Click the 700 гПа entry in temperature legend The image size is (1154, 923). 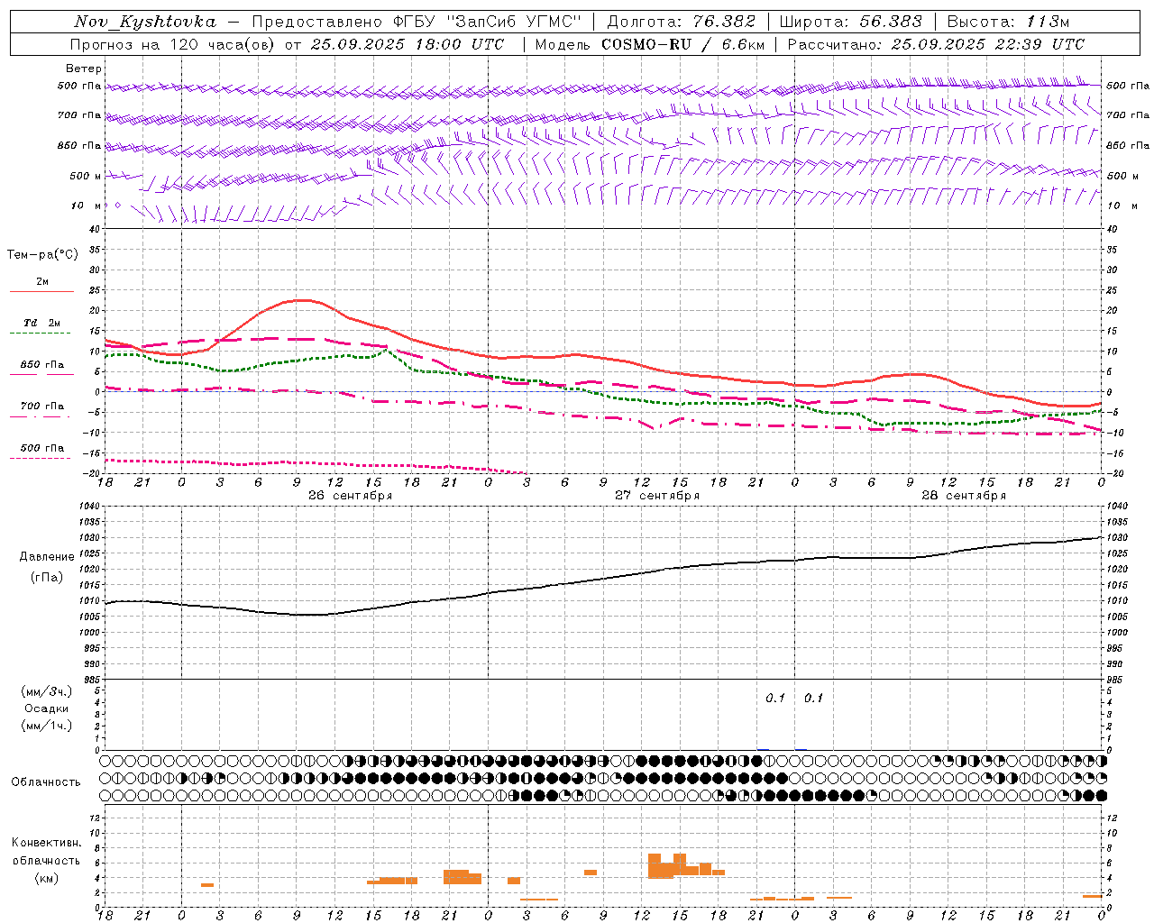pyautogui.click(x=41, y=410)
